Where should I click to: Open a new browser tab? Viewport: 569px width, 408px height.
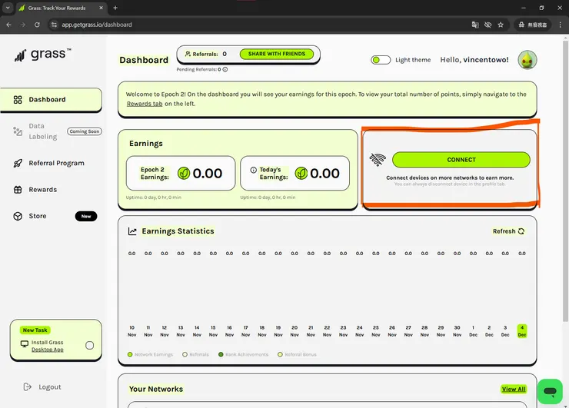115,8
